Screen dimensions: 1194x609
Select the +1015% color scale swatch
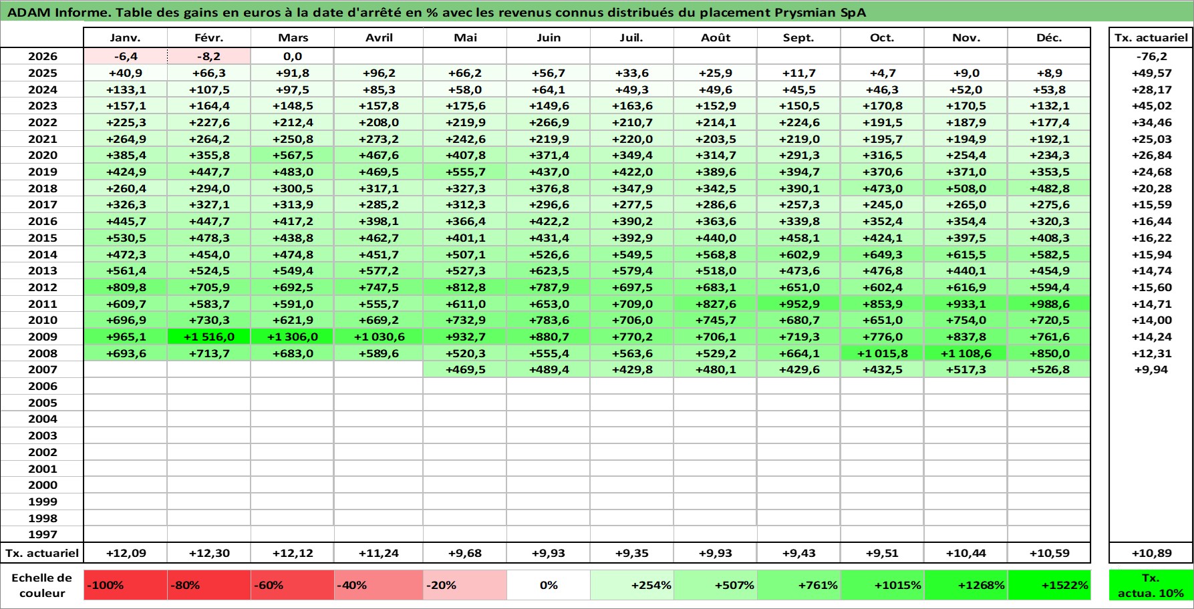[883, 585]
